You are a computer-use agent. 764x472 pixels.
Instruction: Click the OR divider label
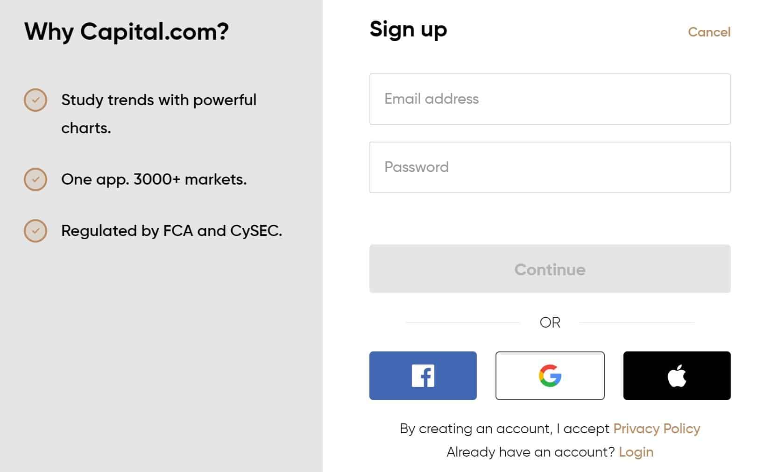click(x=550, y=322)
